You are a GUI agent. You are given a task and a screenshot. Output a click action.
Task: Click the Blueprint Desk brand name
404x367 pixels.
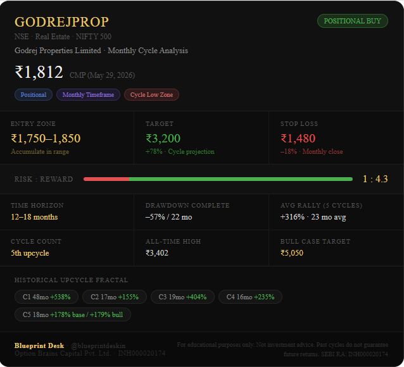pyautogui.click(x=39, y=345)
